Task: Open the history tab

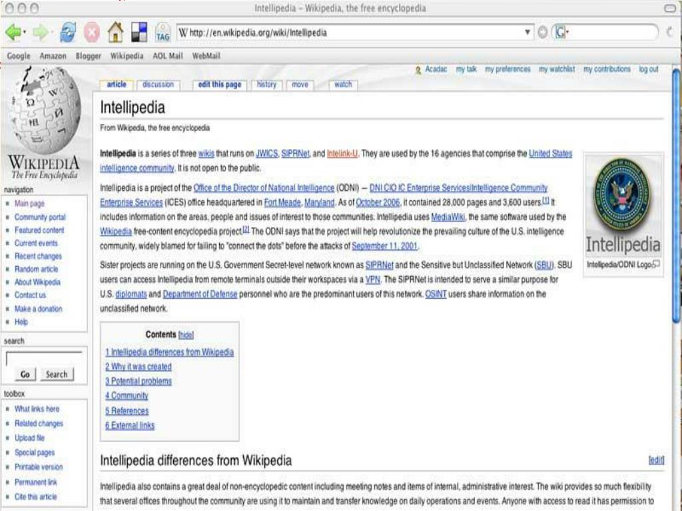Action: [x=266, y=85]
